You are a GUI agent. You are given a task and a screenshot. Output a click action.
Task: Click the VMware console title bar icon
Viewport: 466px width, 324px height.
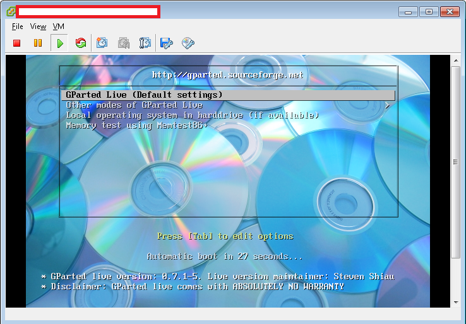click(x=11, y=11)
